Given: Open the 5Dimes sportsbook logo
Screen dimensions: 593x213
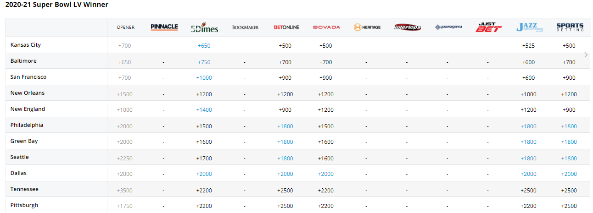Looking at the screenshot, I should coord(204,27).
